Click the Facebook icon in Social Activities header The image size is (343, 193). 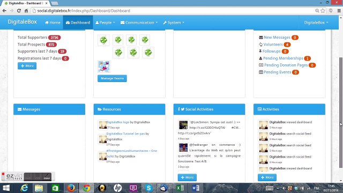(178, 109)
